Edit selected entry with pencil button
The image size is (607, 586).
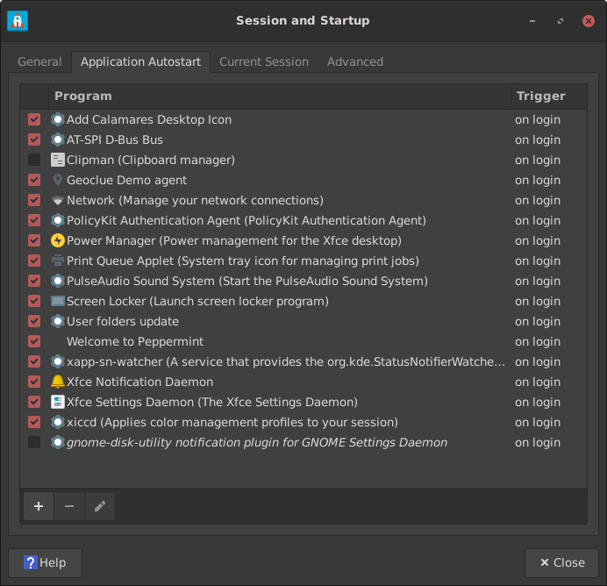coord(100,506)
